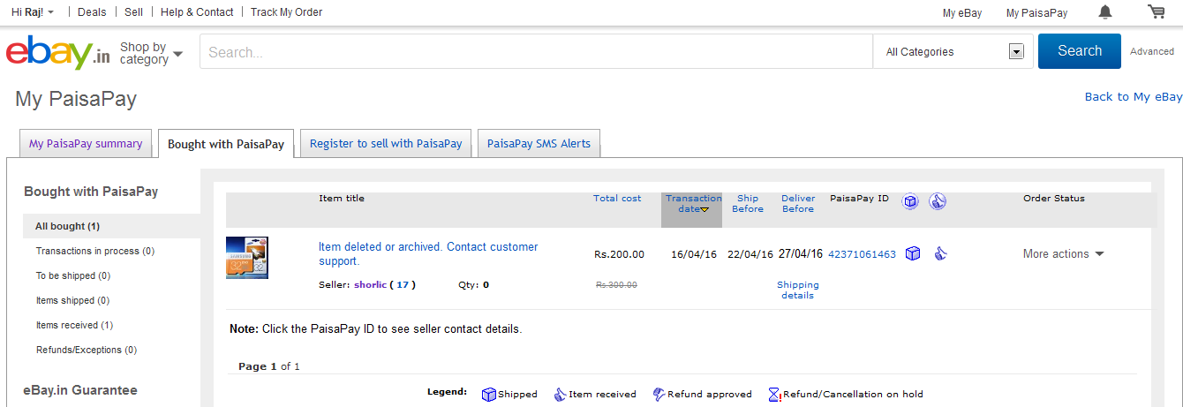Open the notifications bell icon
1183x407 pixels.
(1105, 11)
